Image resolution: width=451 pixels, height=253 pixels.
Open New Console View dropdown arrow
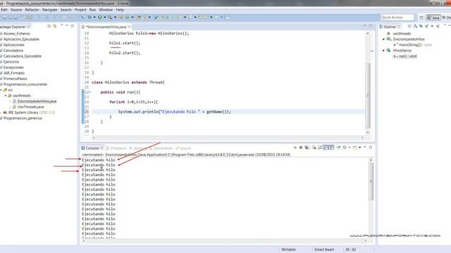(x=360, y=148)
